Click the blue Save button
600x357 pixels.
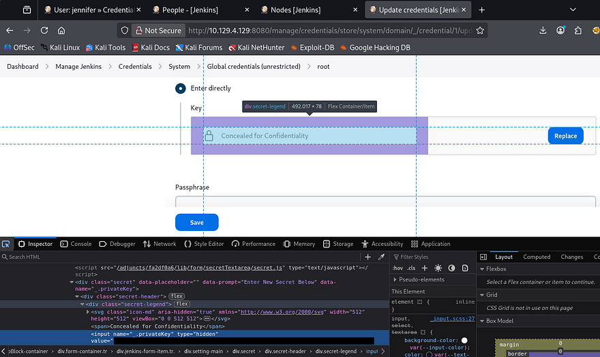click(x=196, y=222)
